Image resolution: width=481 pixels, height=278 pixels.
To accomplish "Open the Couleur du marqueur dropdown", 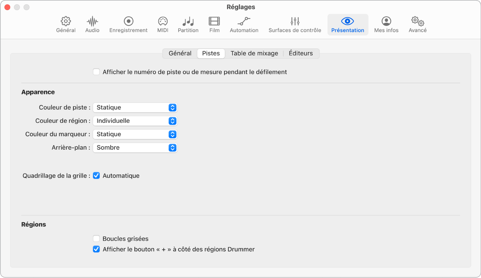I will point(135,134).
